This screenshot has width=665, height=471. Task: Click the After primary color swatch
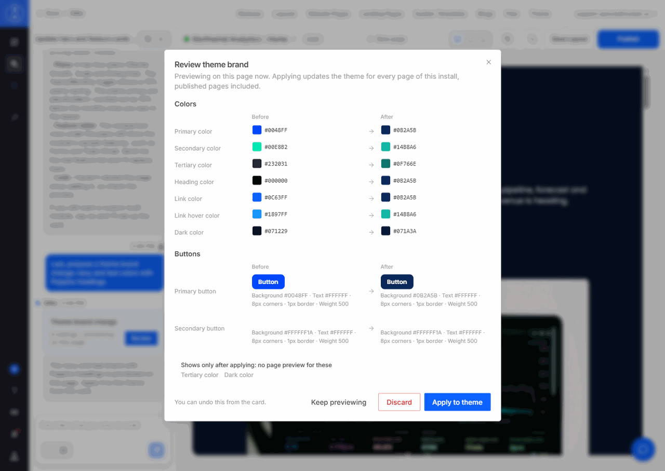pyautogui.click(x=385, y=130)
